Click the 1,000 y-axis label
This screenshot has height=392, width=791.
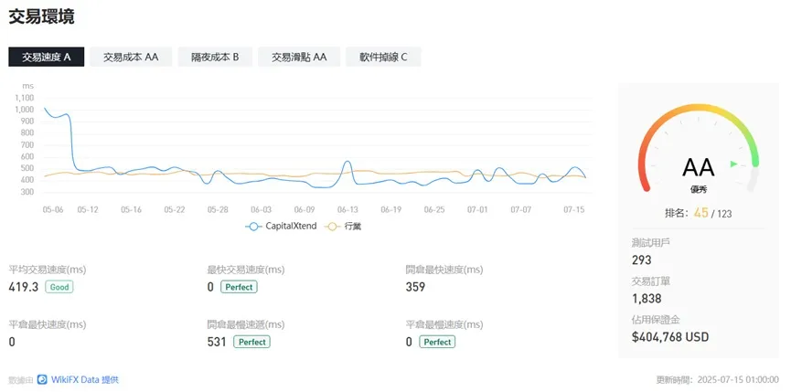(x=24, y=110)
